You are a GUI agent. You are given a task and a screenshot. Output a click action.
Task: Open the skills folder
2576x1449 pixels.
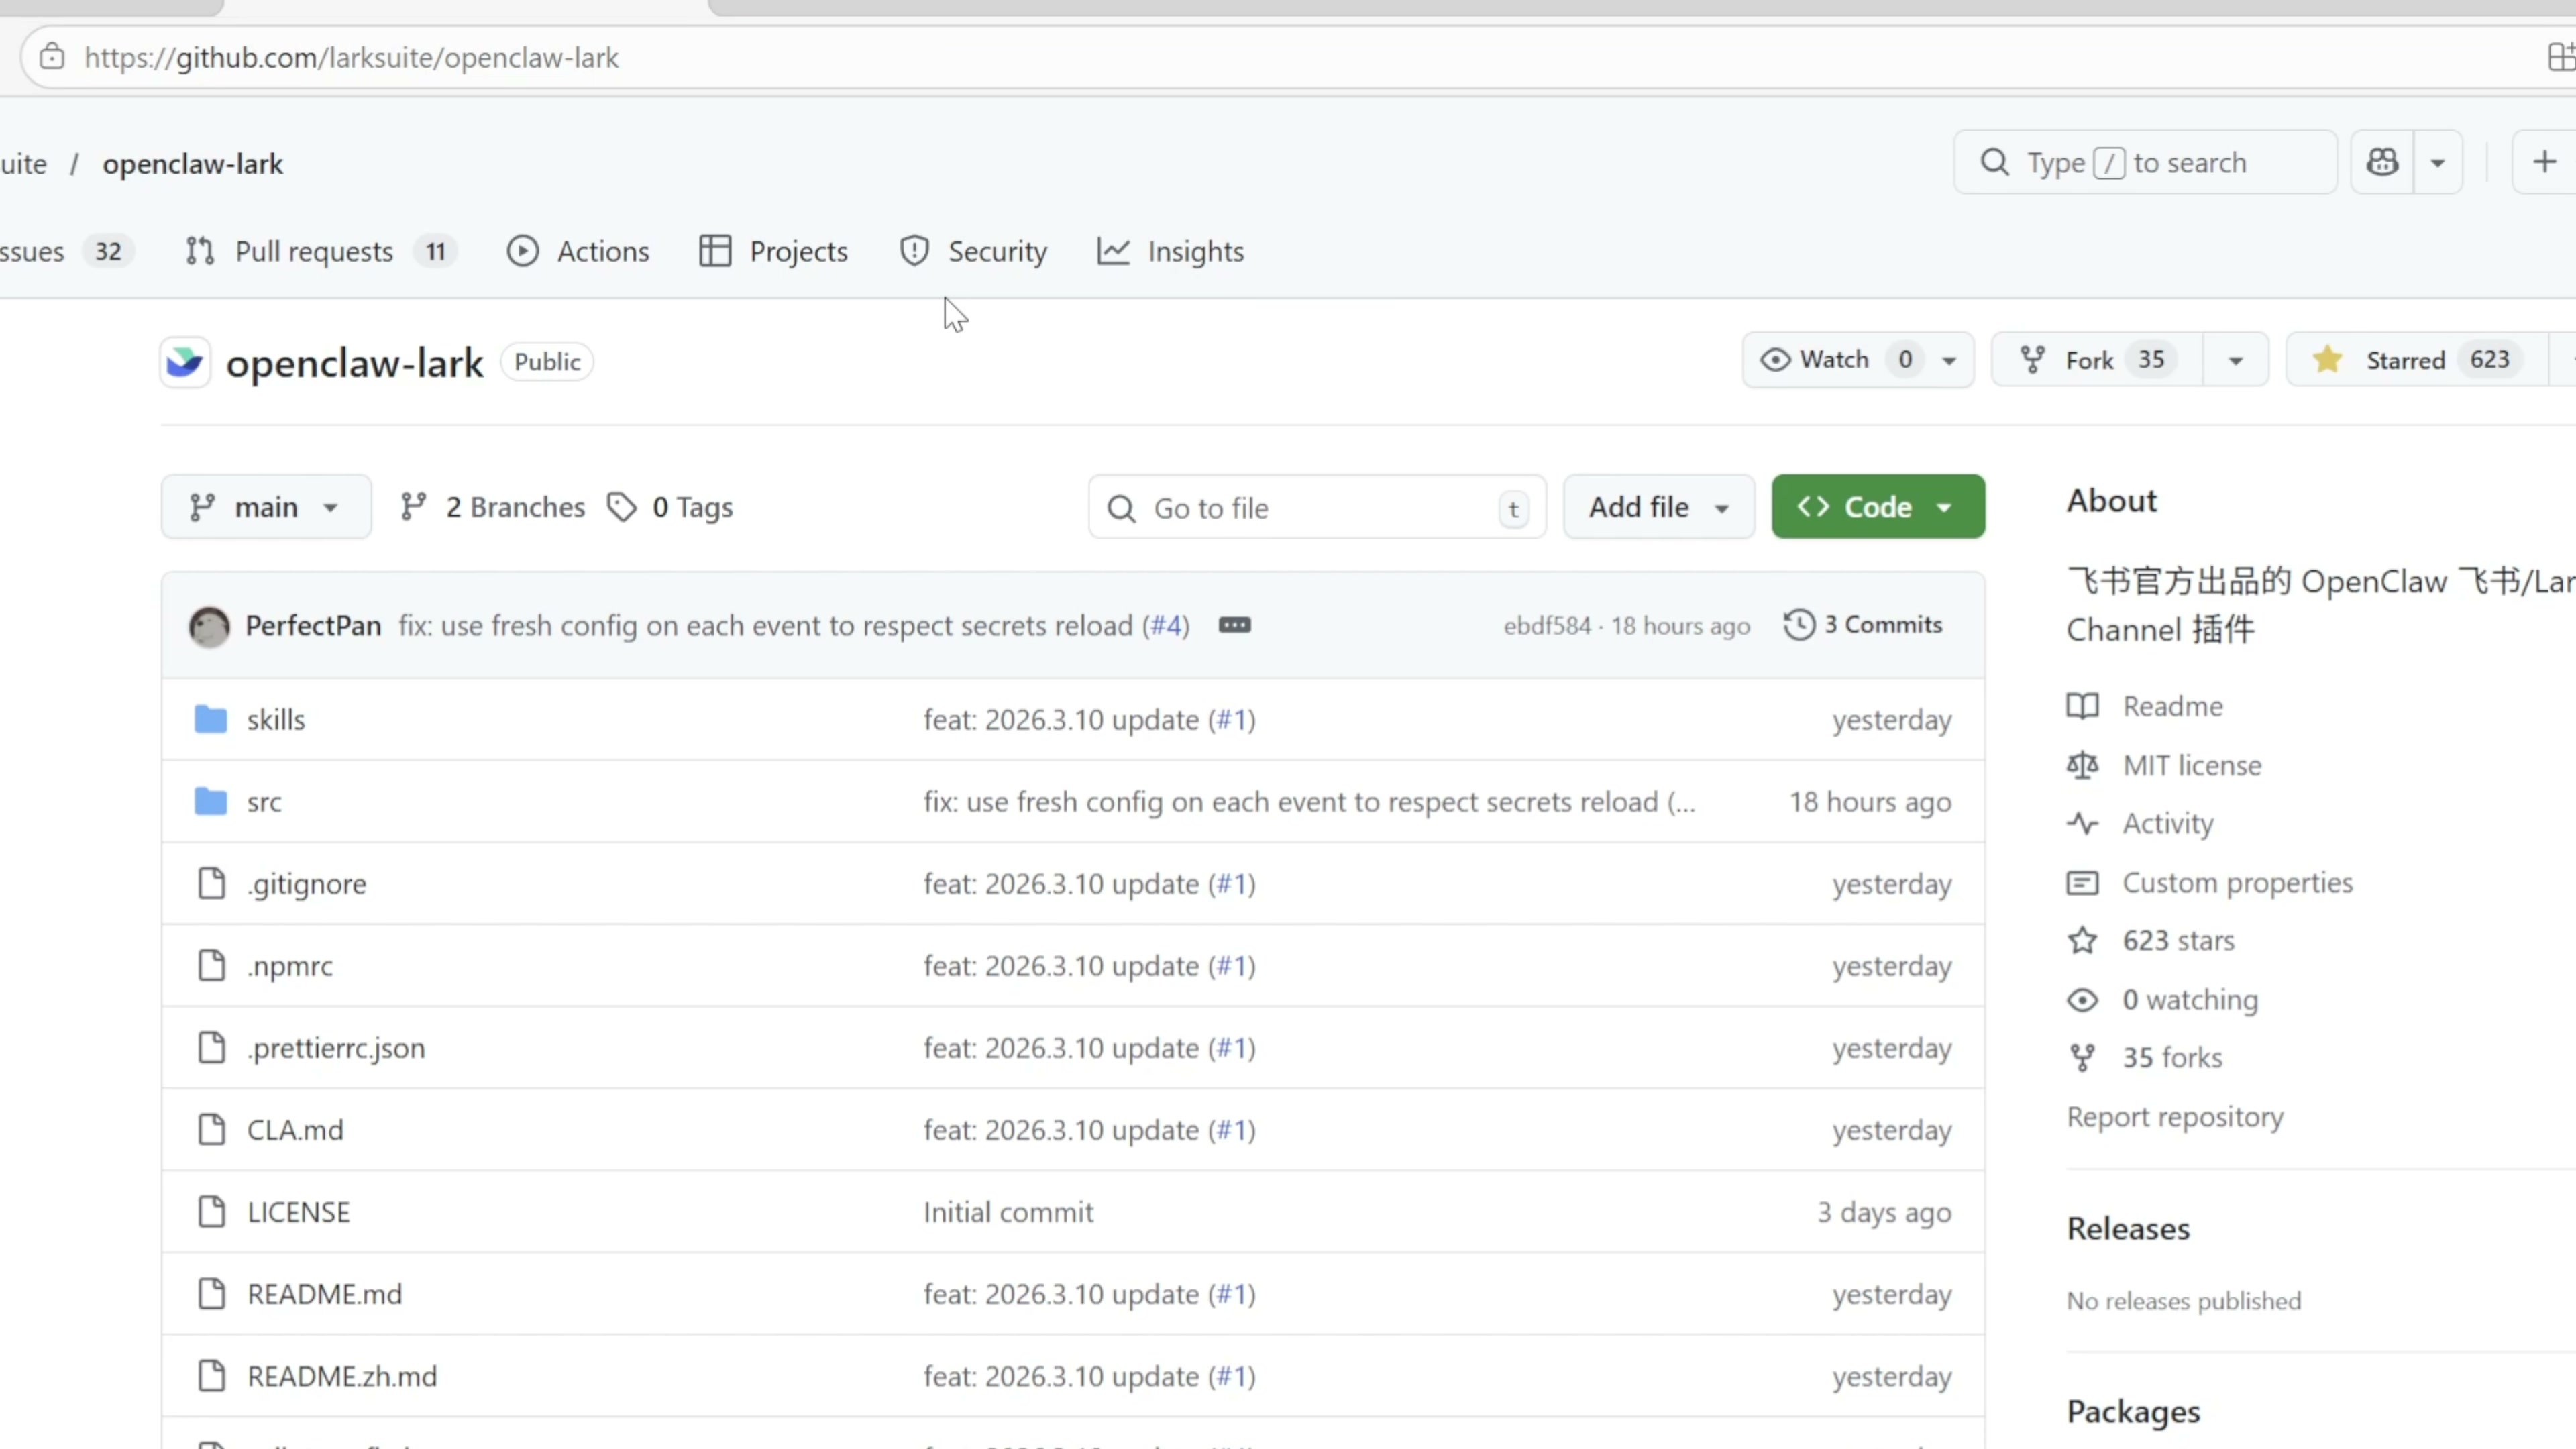coord(276,720)
